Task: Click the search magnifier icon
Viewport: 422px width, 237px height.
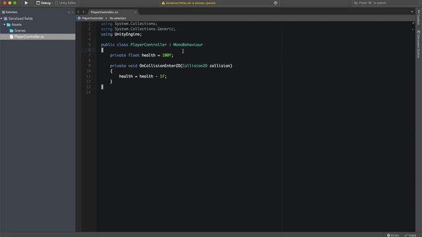Action: click(x=356, y=3)
